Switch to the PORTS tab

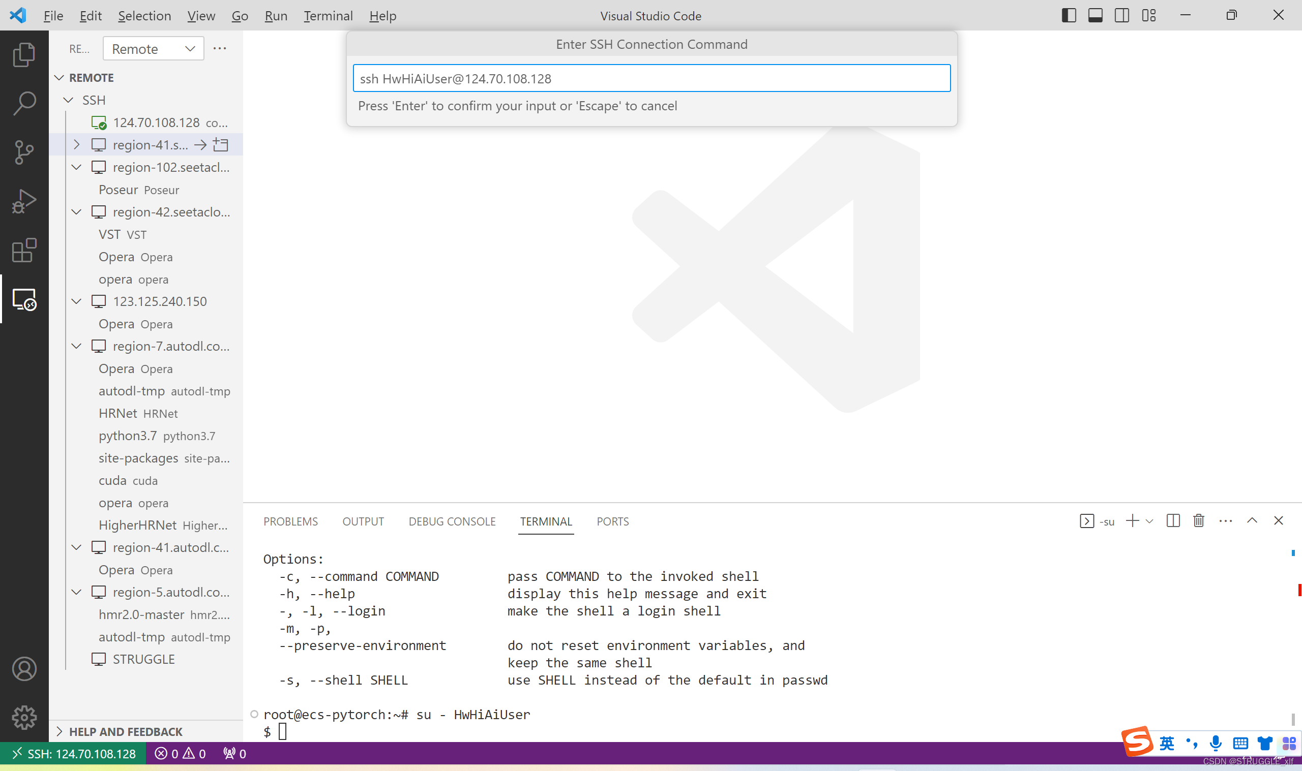click(x=613, y=521)
